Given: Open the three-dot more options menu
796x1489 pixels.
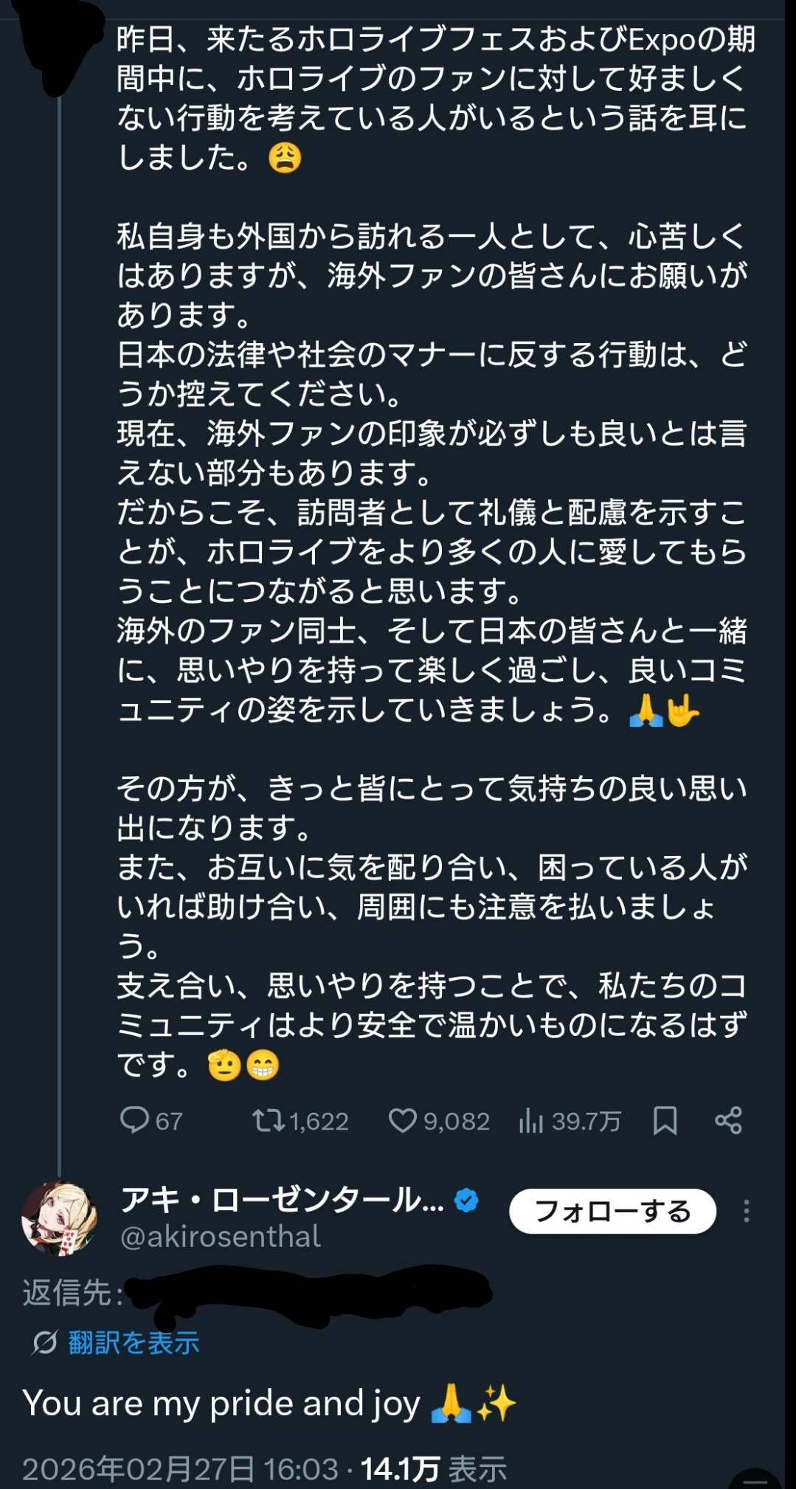Looking at the screenshot, I should point(747,1211).
